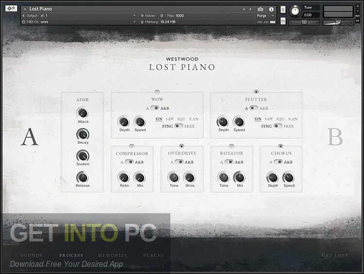Expand the Lost Piano instrument name menu
Image resolution: width=364 pixels, height=274 pixels.
point(25,9)
